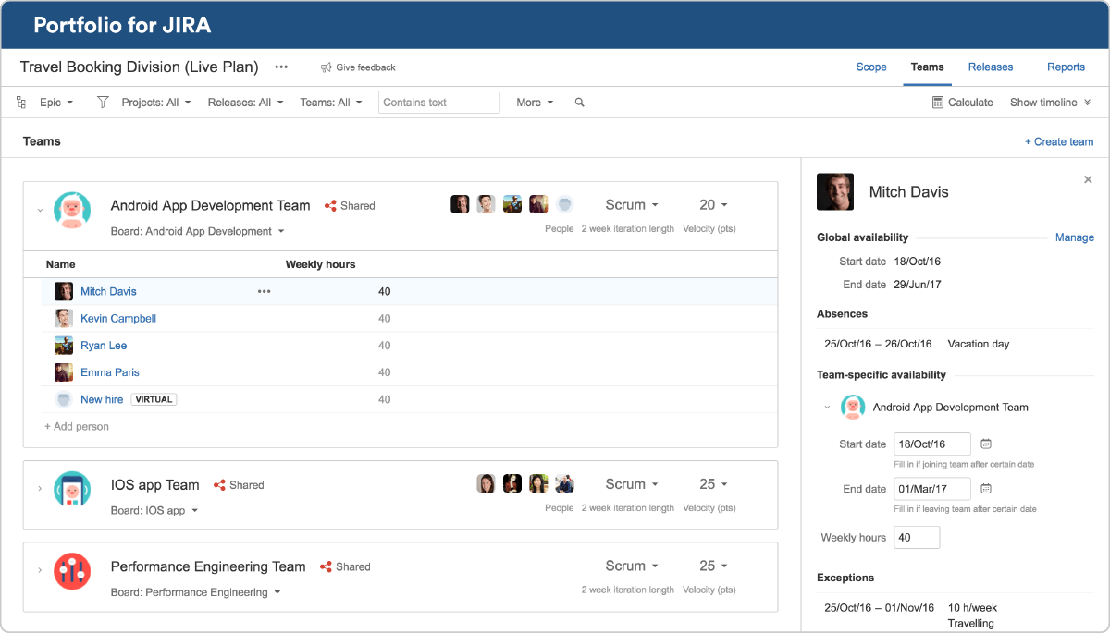Expand the IOS app Team row
The height and width of the screenshot is (633, 1110).
coord(40,489)
